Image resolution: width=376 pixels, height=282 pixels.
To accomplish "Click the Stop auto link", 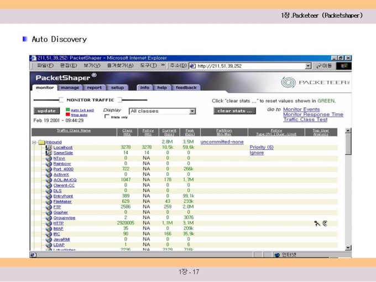I will click(79, 115).
